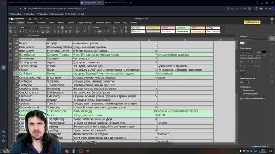Viewport: 275px width, 154px height.
Task: Select cell 'Chain reaction'
Action: pyautogui.click(x=59, y=111)
